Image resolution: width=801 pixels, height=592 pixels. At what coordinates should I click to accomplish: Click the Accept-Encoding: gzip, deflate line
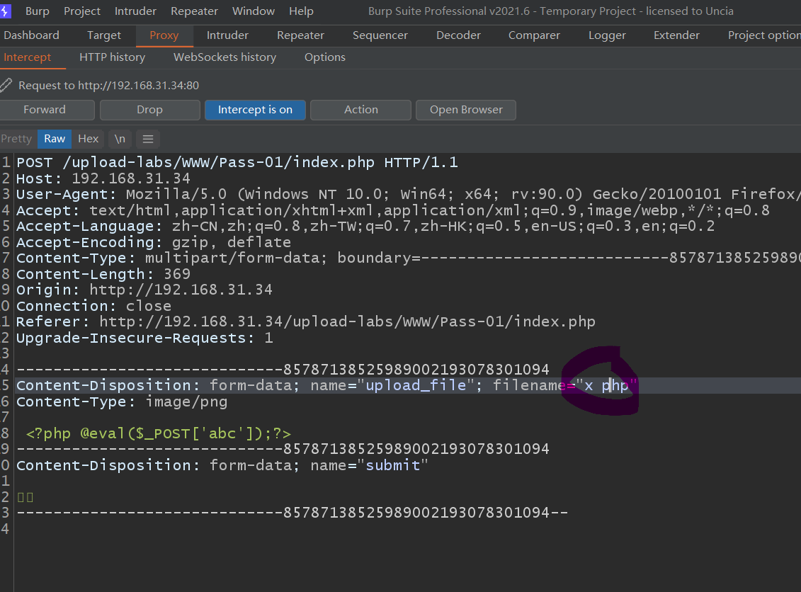(153, 242)
